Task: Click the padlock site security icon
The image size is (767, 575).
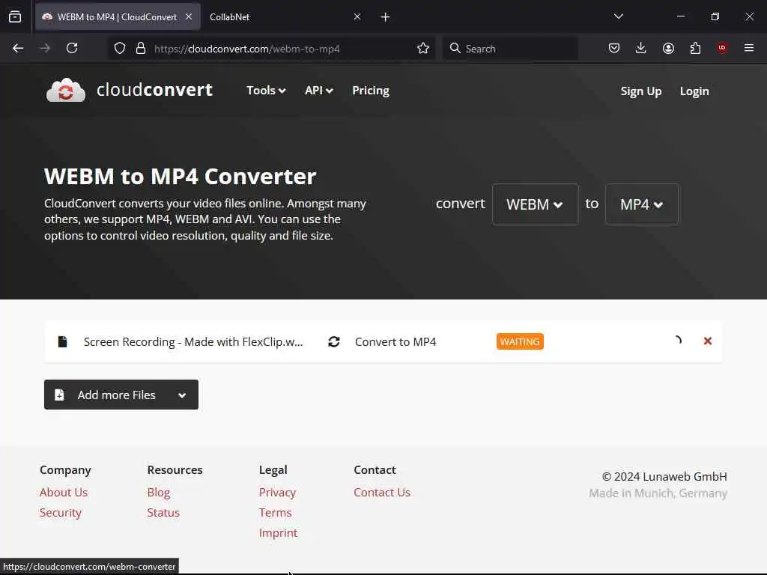Action: [x=141, y=48]
